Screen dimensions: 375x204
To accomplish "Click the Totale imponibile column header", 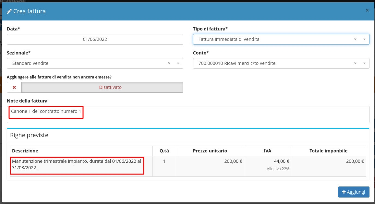I will click(x=328, y=151).
